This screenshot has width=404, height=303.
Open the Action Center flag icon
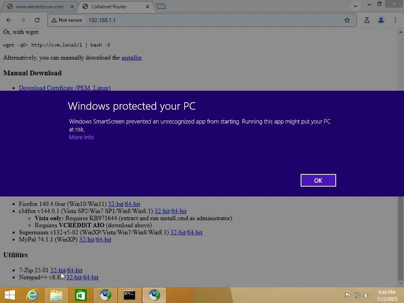tap(348, 295)
